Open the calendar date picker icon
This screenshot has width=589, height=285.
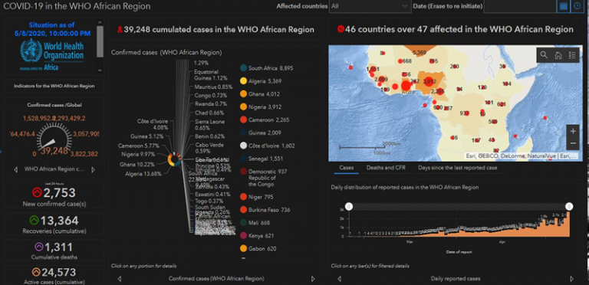coord(563,6)
